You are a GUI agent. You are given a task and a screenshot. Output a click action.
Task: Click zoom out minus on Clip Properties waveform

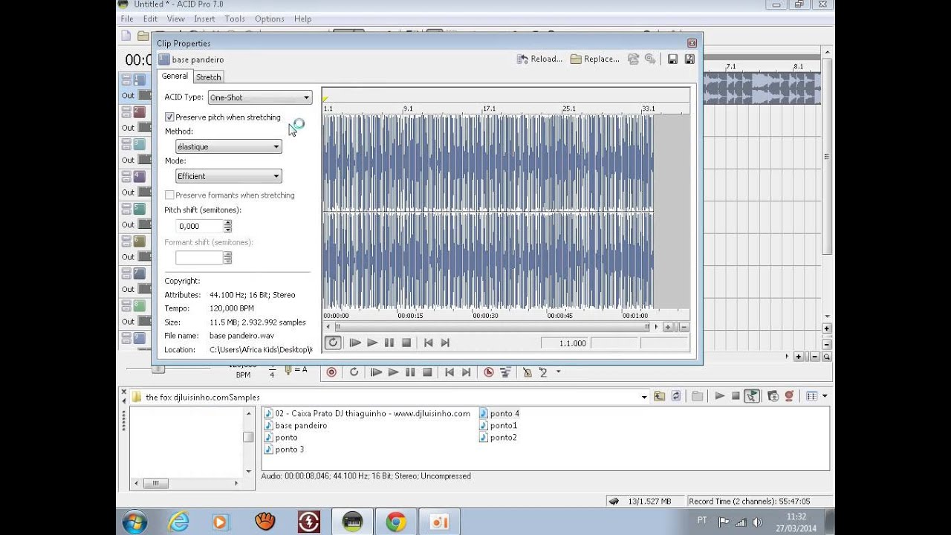point(684,327)
